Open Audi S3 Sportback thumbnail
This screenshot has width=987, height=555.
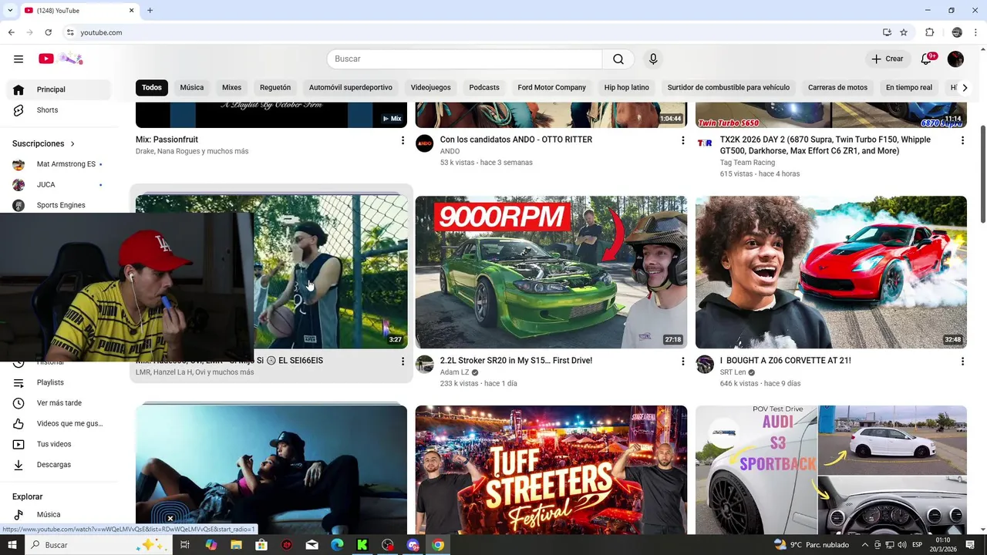(831, 469)
